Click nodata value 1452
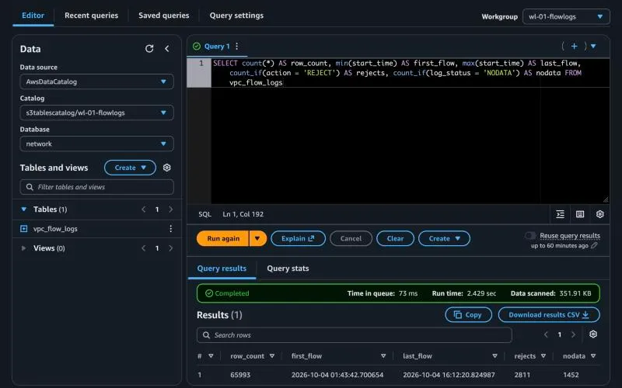Viewport: 622px width, 388px height. (x=571, y=375)
